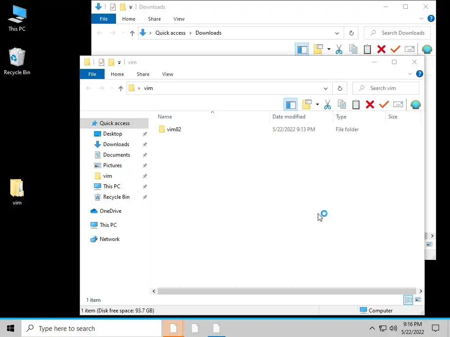Viewport: 450px width, 337px height.
Task: Open the Start menu
Action: point(11,328)
